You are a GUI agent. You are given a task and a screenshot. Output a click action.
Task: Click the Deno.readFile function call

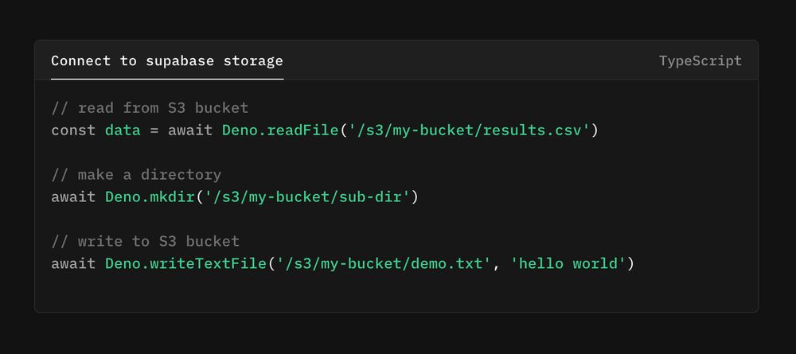[280, 130]
